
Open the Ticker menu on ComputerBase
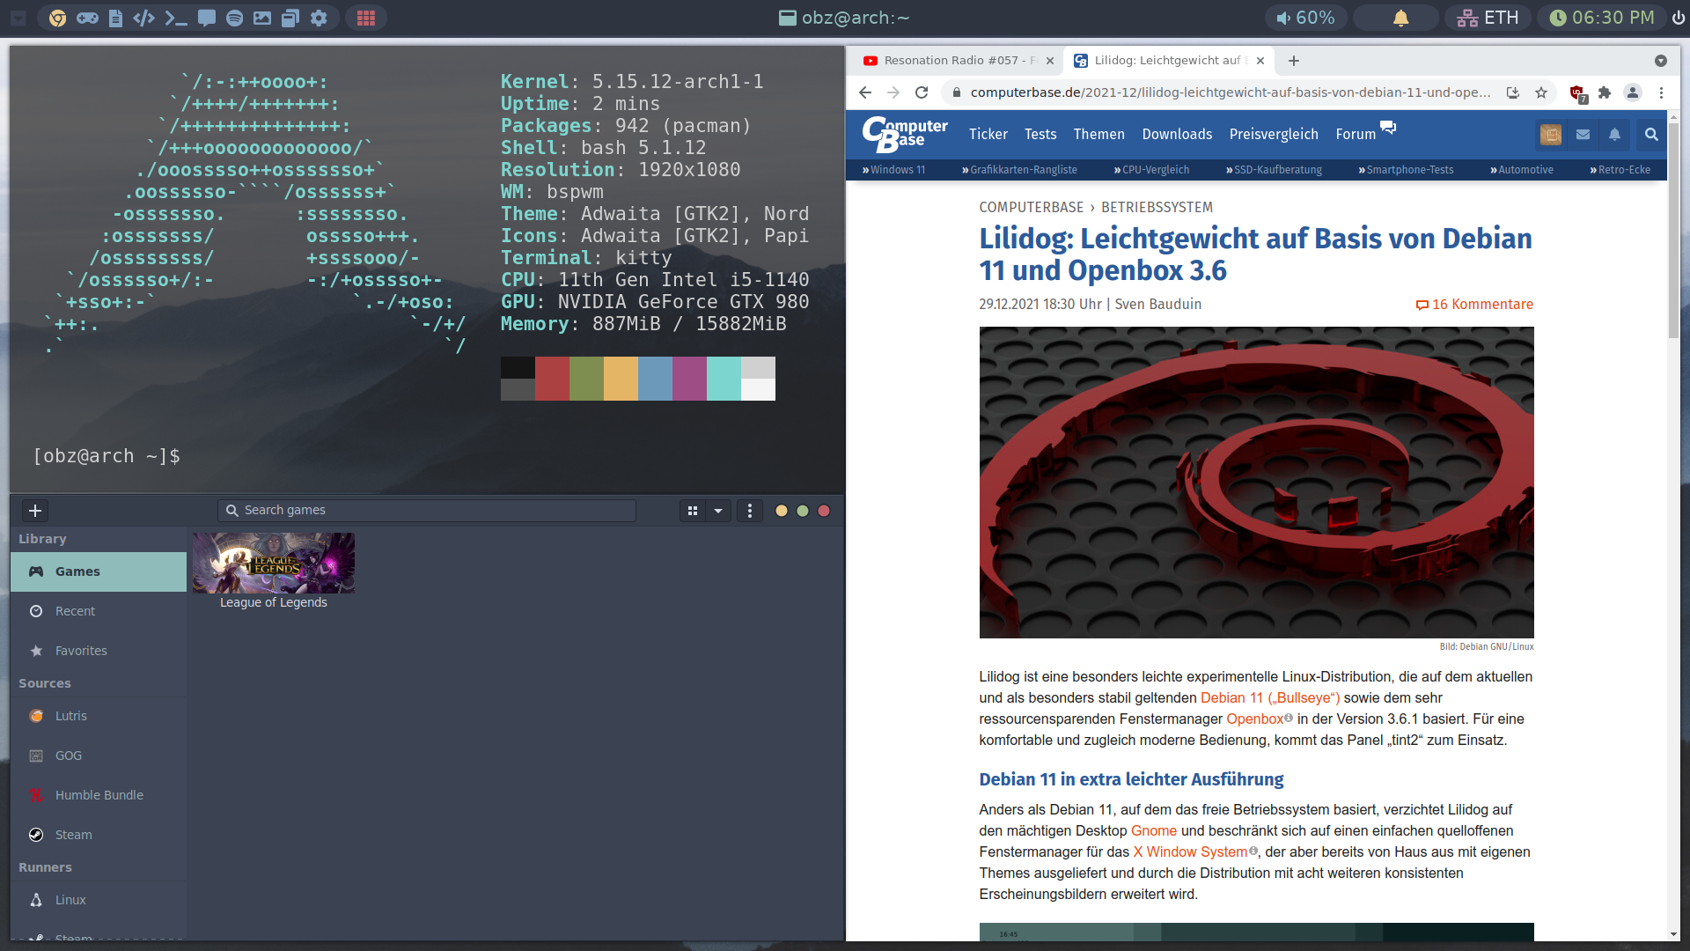988,134
